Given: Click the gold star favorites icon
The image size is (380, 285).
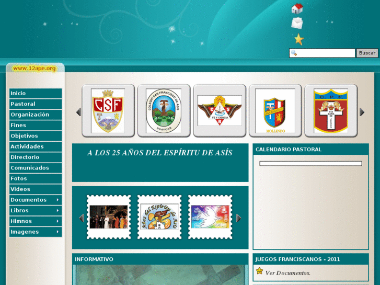Looking at the screenshot, I should [x=299, y=39].
